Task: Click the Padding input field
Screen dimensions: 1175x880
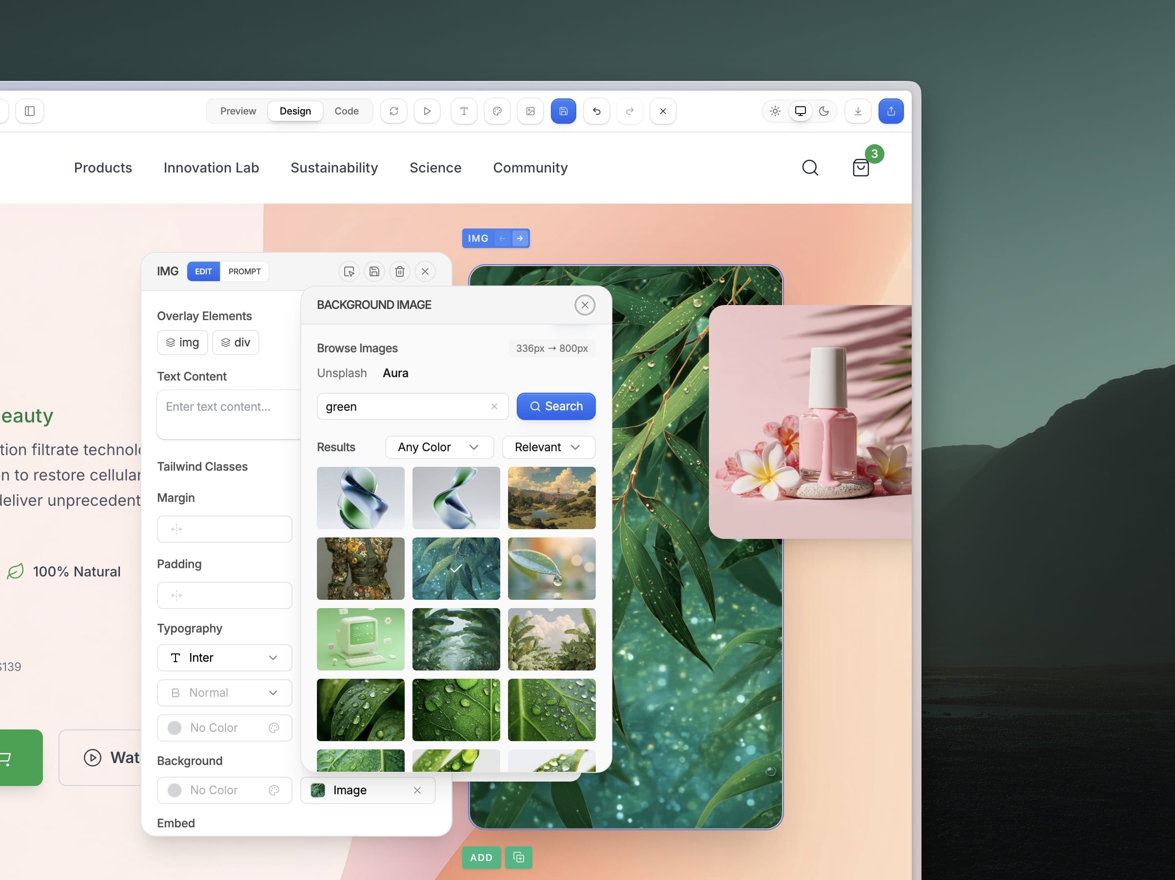Action: pos(225,595)
